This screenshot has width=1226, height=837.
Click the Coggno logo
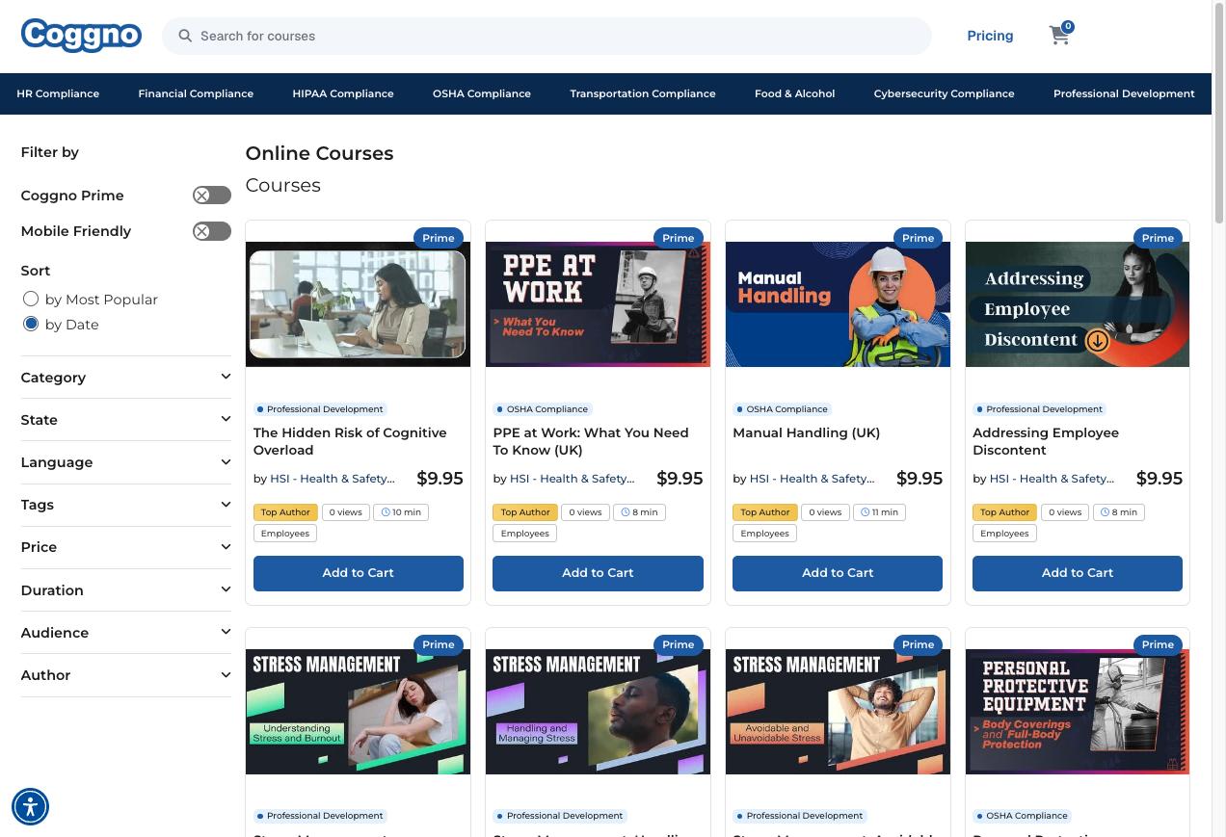coord(81,36)
